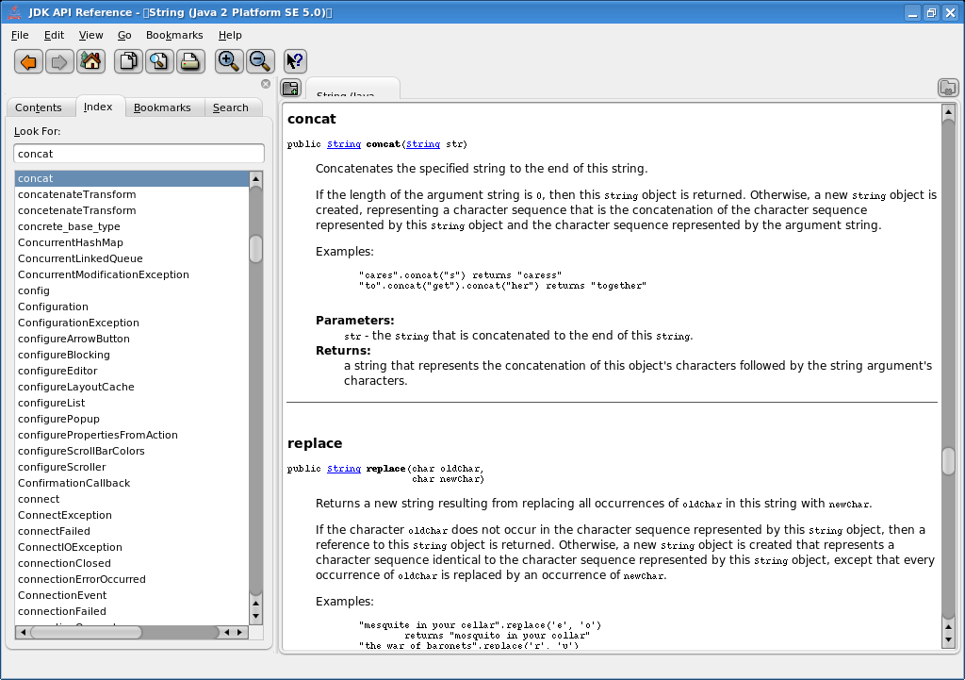965x680 pixels.
Task: Zoom in with the magnifier plus icon
Action: [229, 61]
